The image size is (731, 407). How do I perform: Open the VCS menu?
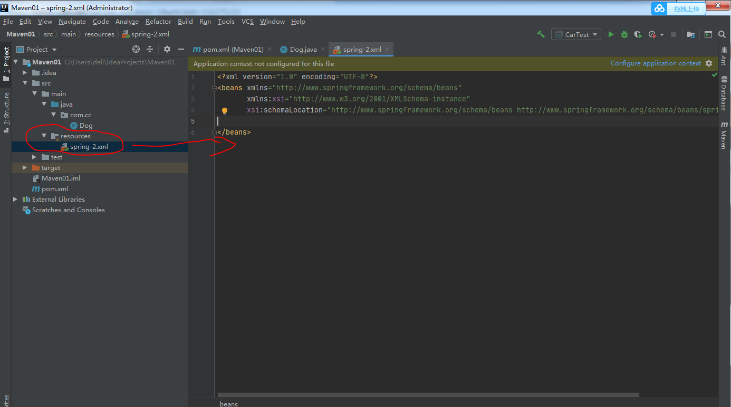pos(247,22)
